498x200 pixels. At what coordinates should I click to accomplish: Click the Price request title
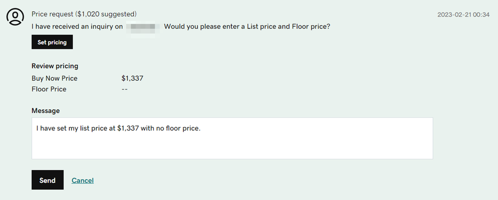[x=52, y=14]
